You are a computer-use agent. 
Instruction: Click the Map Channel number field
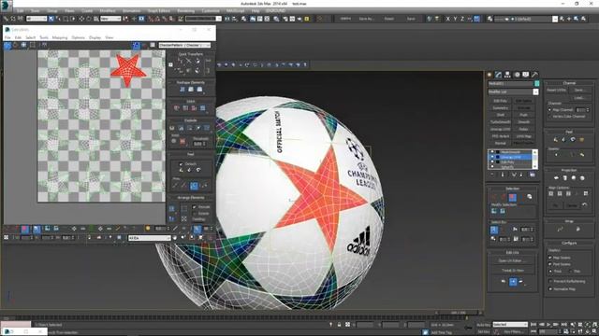(x=580, y=110)
